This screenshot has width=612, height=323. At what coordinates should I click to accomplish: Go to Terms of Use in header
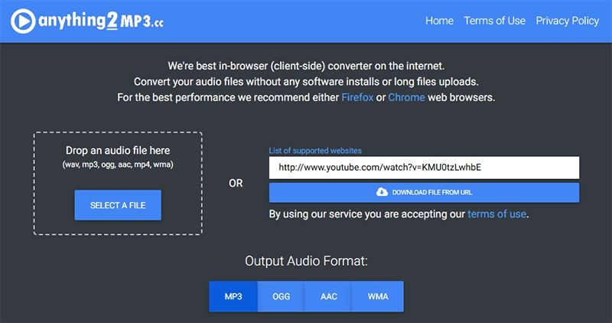494,21
